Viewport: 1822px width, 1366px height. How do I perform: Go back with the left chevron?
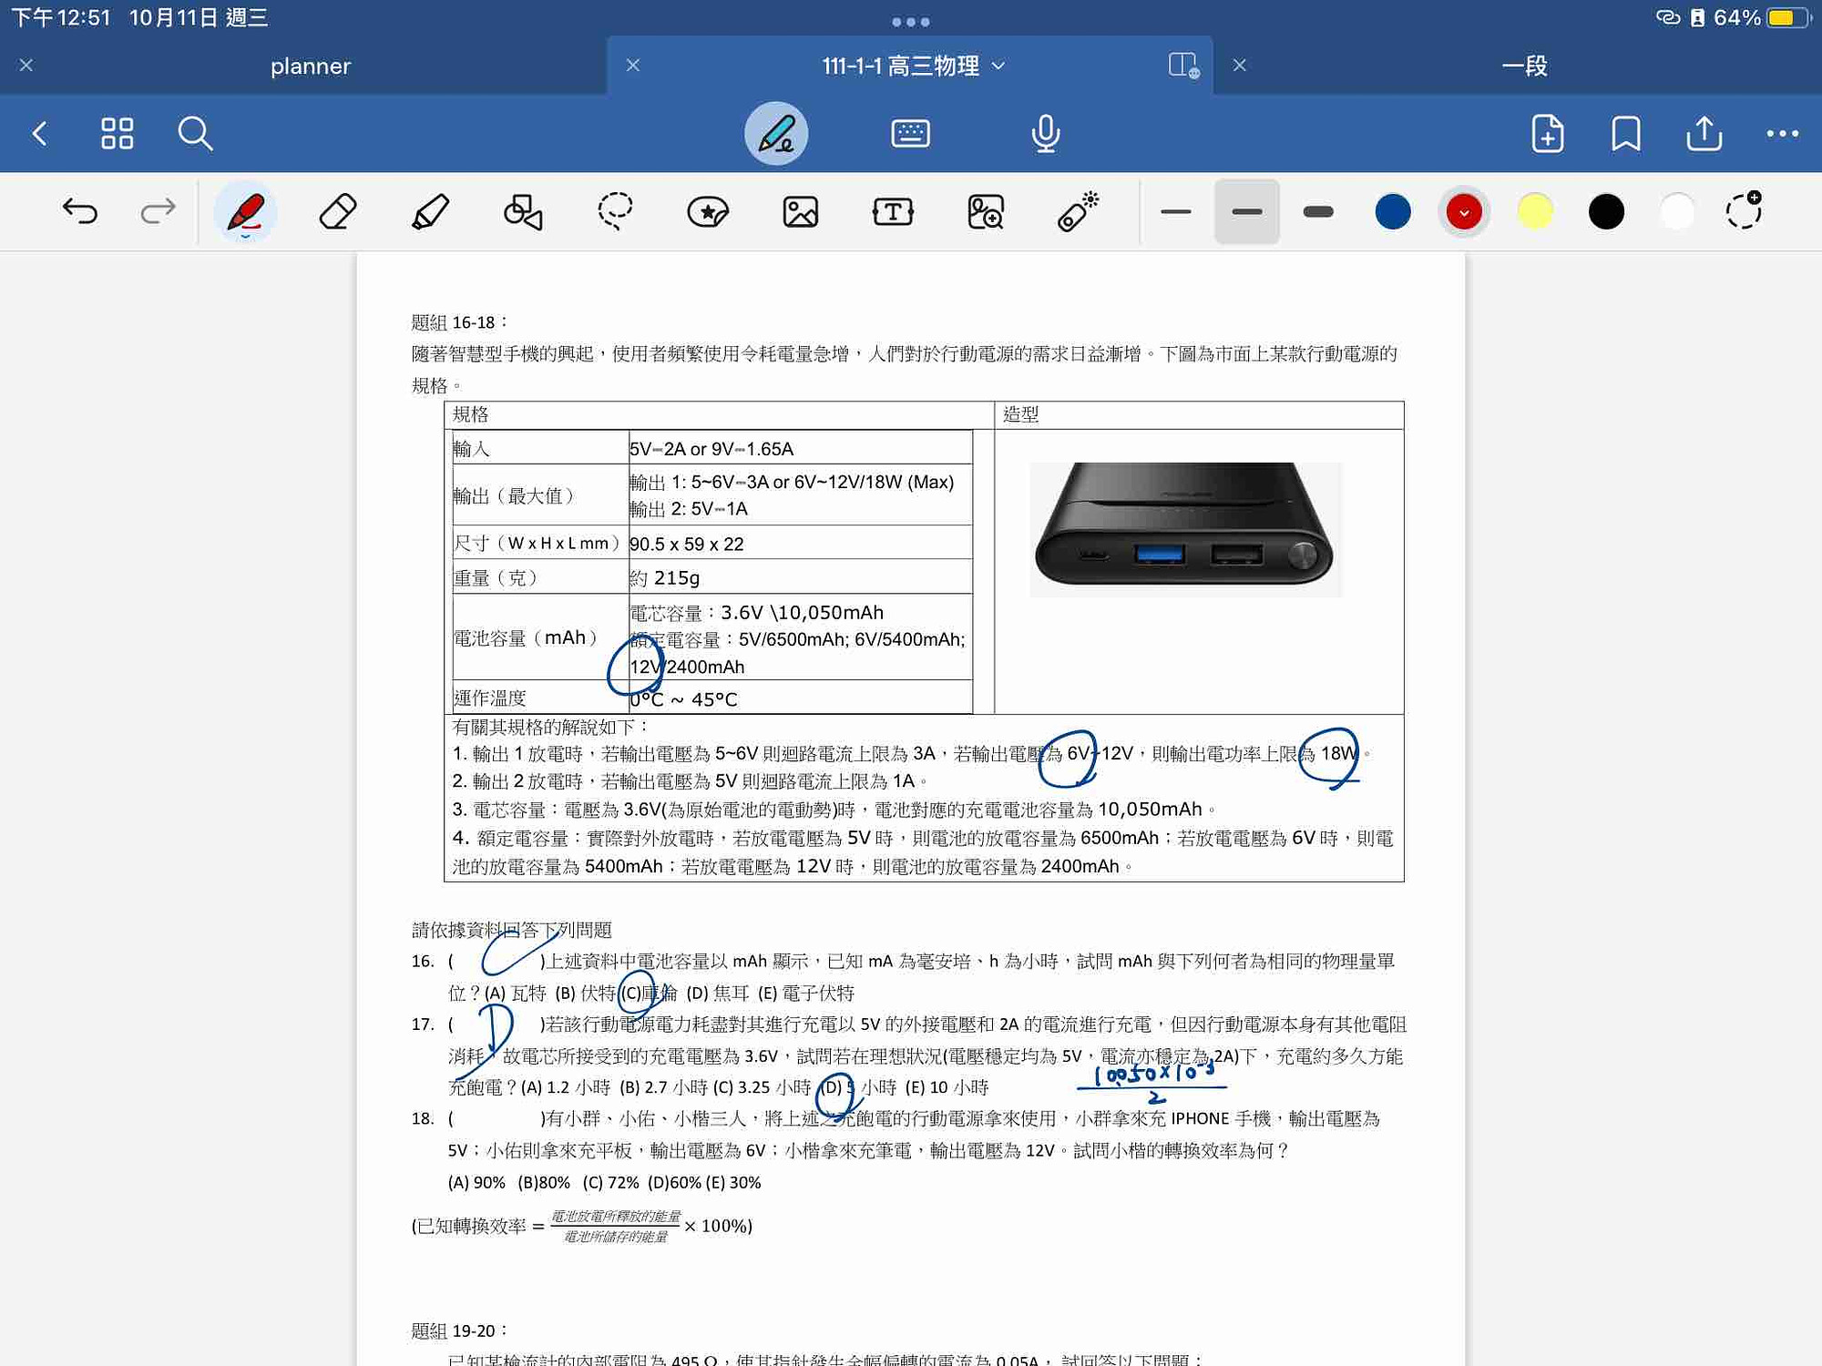39,134
